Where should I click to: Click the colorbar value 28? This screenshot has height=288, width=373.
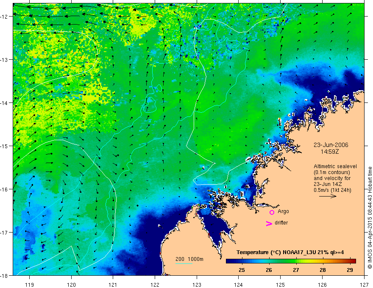tap(323, 270)
